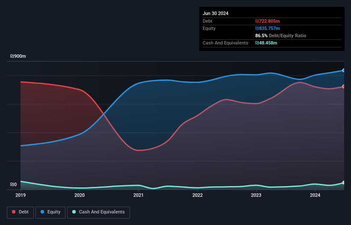
Task: Select the 2020 x-axis label
Action: pyautogui.click(x=80, y=195)
